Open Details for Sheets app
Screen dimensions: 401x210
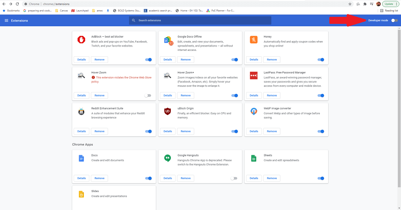(x=254, y=178)
